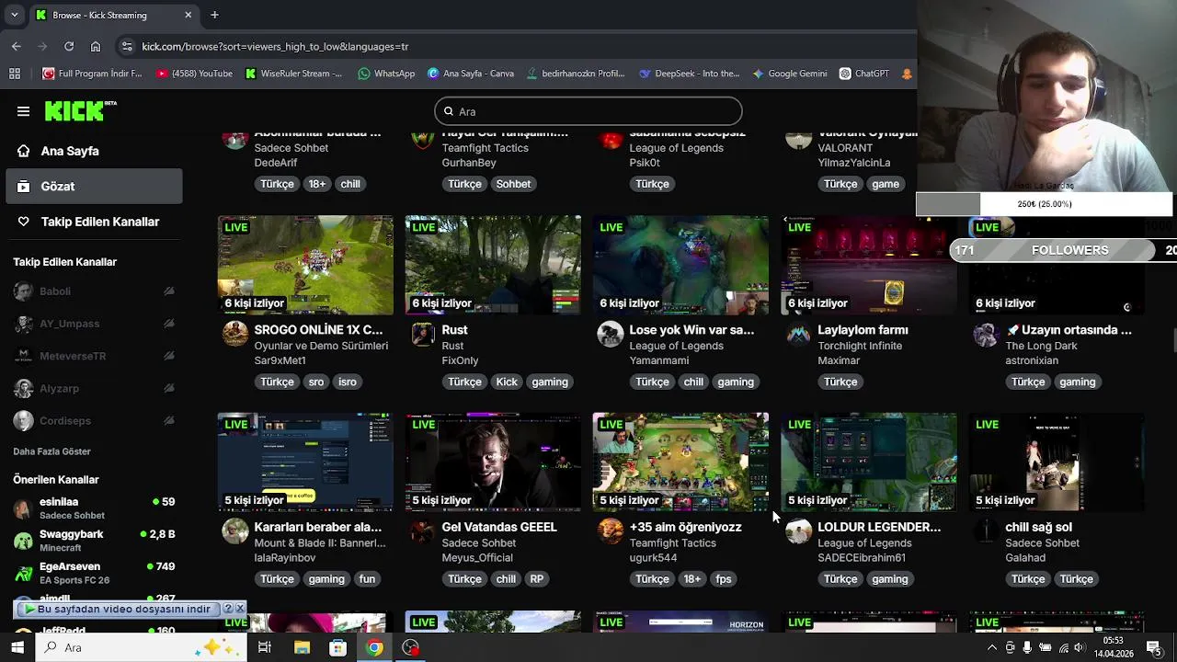Select Gözat in the sidebar

point(94,186)
